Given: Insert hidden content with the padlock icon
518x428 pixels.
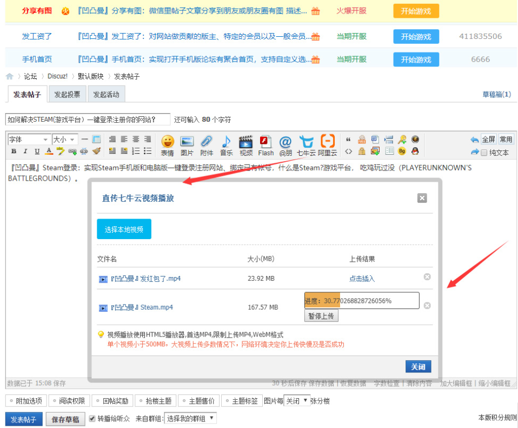Looking at the screenshot, I should tap(362, 152).
